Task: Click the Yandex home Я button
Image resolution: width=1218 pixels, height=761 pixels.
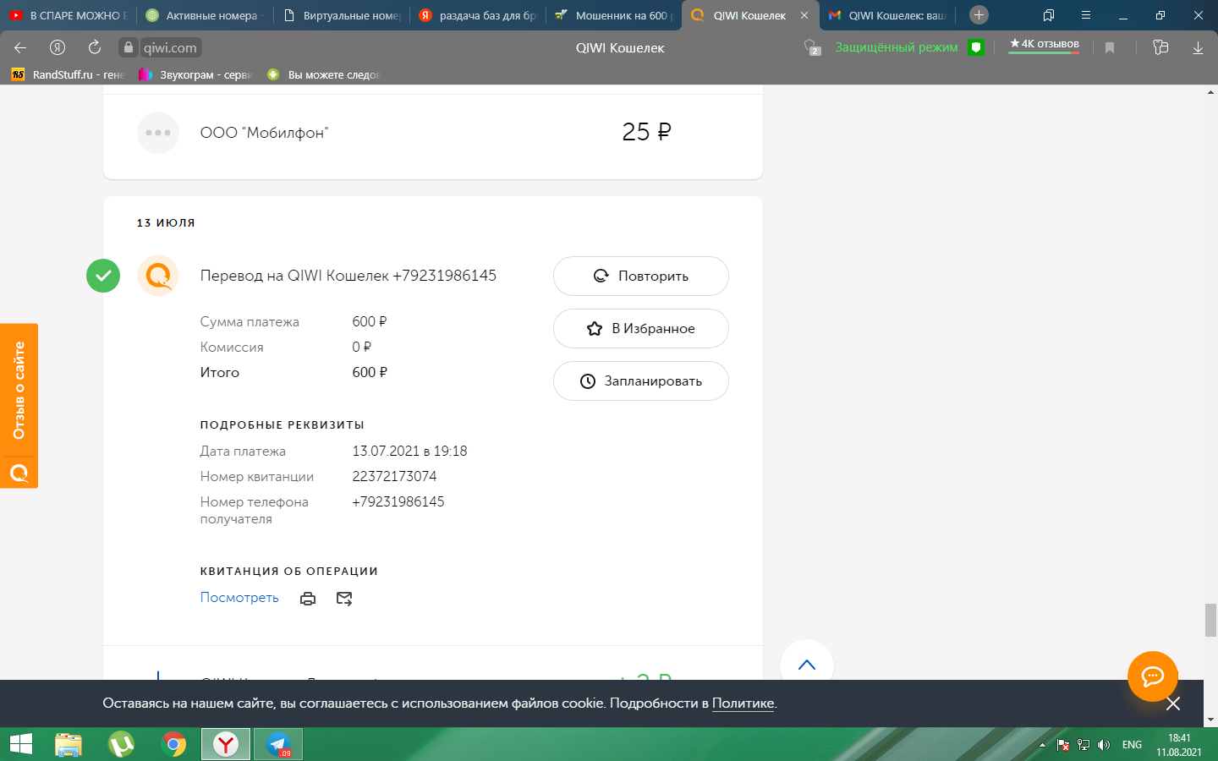Action: (58, 48)
